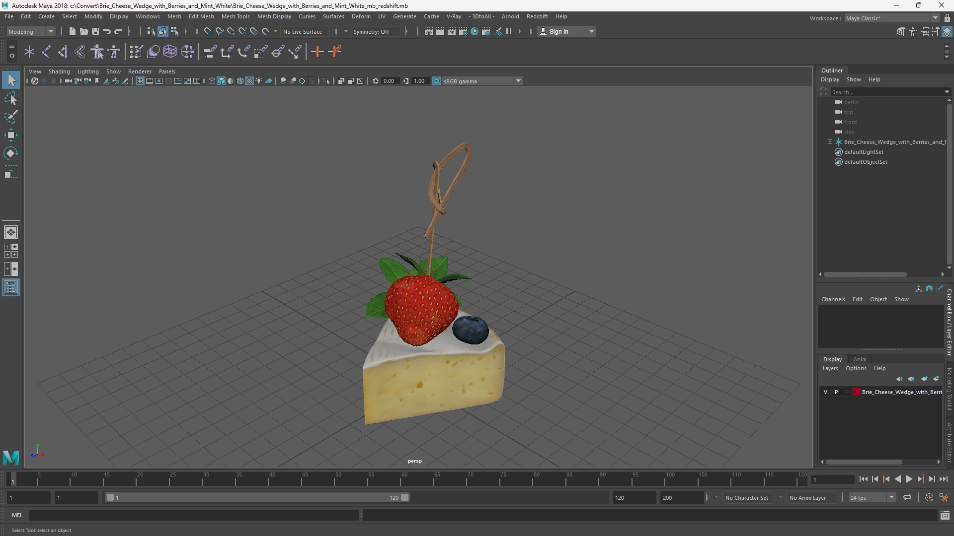Image resolution: width=954 pixels, height=536 pixels.
Task: Click the Outliner layout icon in left sidebar
Action: click(x=11, y=288)
